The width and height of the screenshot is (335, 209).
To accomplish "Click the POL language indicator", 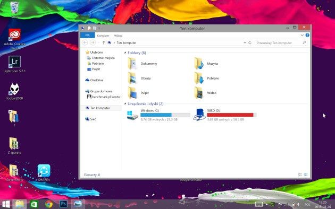I will 307,204.
